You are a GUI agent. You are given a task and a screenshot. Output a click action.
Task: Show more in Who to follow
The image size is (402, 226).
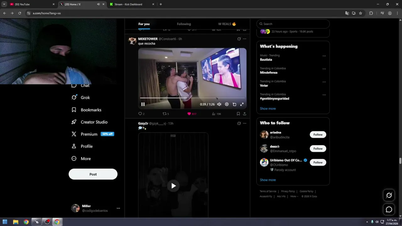coord(268,180)
